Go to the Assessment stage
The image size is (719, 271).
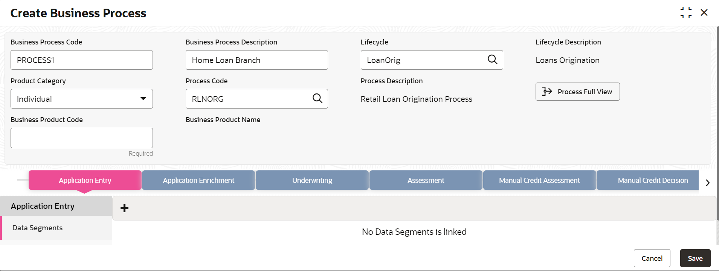click(x=426, y=180)
